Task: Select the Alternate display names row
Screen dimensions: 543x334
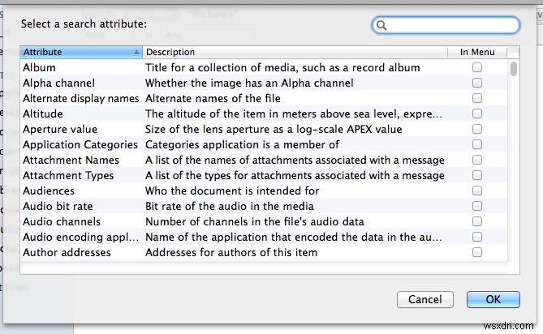Action: click(x=80, y=99)
